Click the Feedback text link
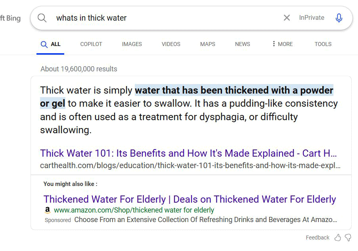The width and height of the screenshot is (358, 251). pyautogui.click(x=318, y=238)
